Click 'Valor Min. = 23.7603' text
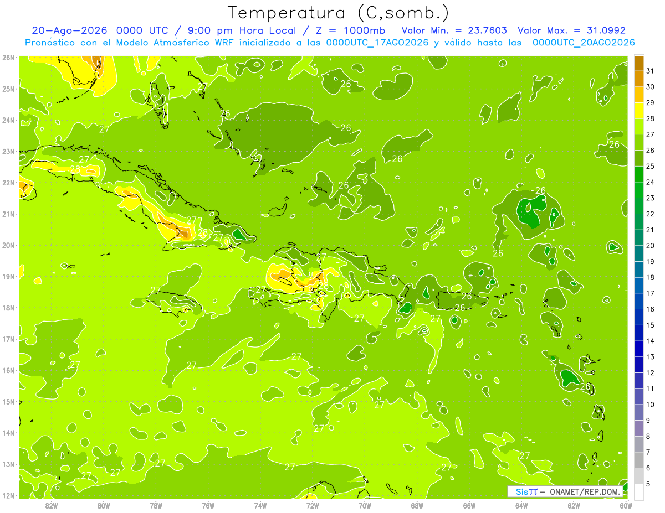Image resolution: width=665 pixels, height=513 pixels. 454,30
